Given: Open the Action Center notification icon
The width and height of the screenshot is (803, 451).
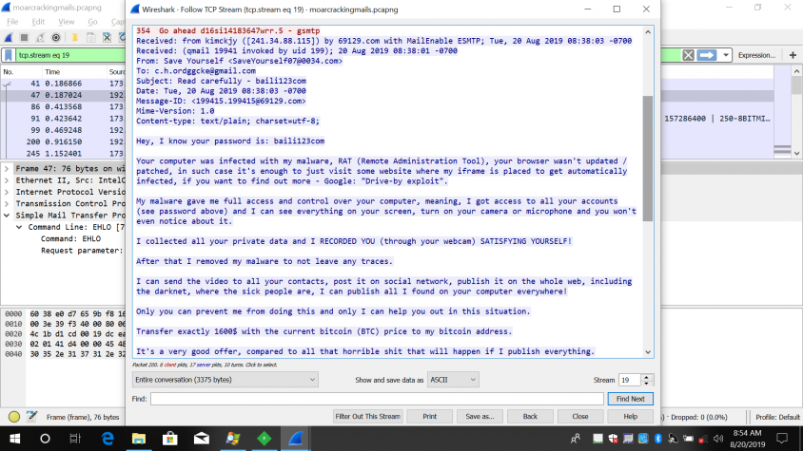Looking at the screenshot, I should pyautogui.click(x=782, y=439).
